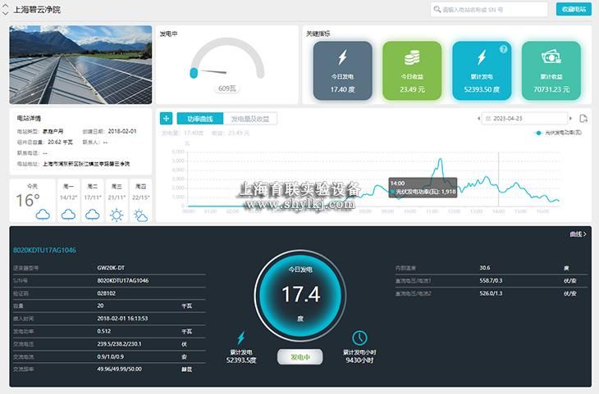Viewport: 599px width, 394px height.
Task: Click the export file icon beside date picker
Action: point(583,119)
